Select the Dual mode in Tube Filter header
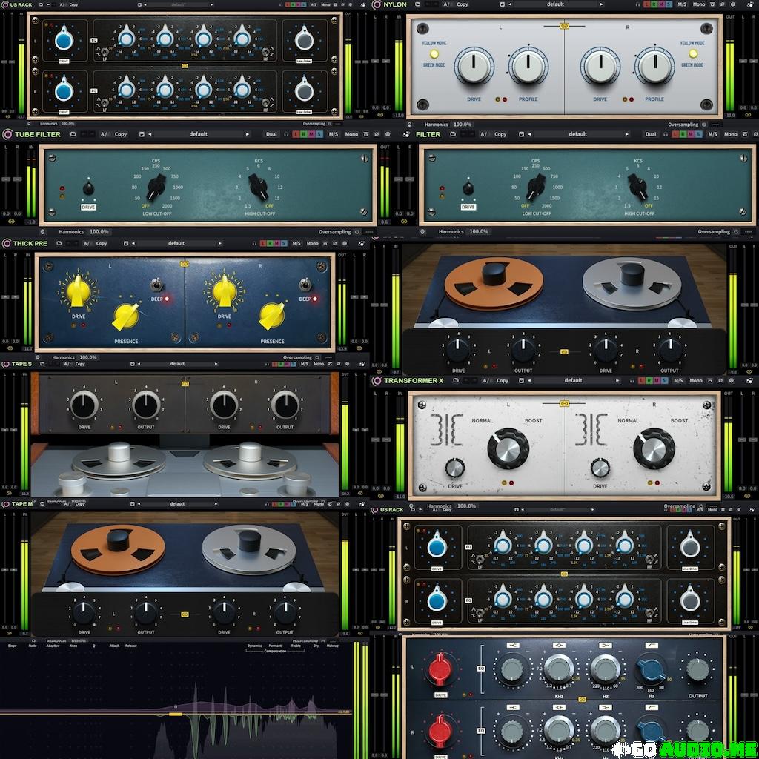This screenshot has height=759, width=759. click(272, 134)
